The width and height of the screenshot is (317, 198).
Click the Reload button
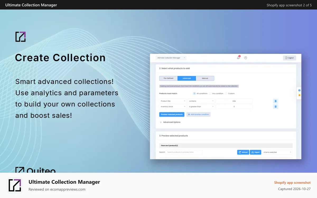point(243,152)
